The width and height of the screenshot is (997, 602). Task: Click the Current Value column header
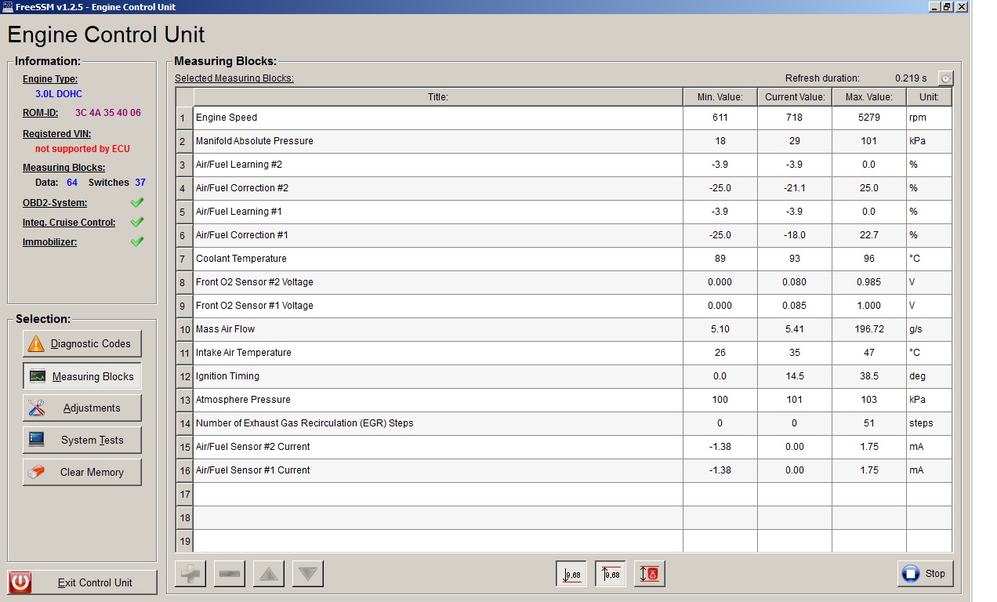(795, 97)
